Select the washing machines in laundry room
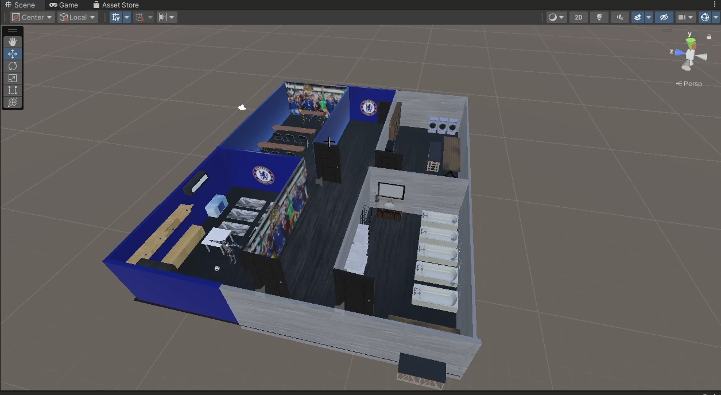721x395 pixels. tap(443, 126)
